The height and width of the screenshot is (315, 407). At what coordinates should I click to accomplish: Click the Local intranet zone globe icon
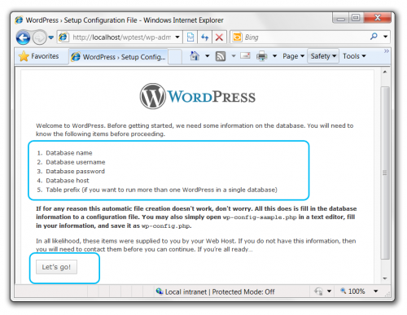coord(160,291)
